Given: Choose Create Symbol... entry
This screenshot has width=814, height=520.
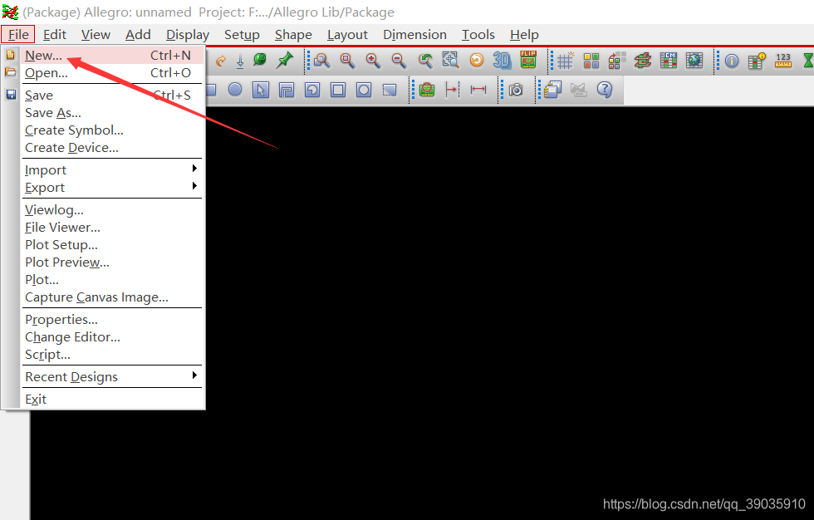Looking at the screenshot, I should (113, 130).
